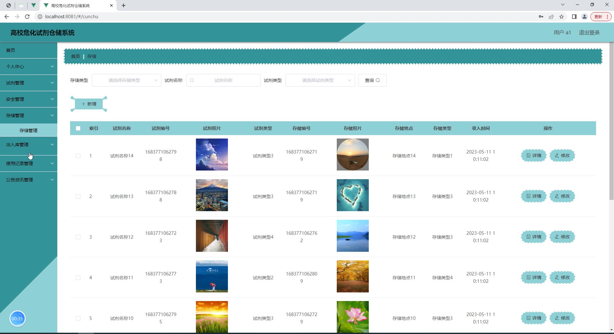This screenshot has width=614, height=334.
Task: Open the 存储照片 thumbnail for 试剂名称14
Action: tap(353, 155)
